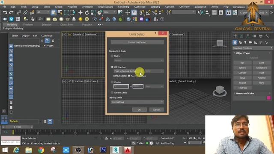Open the Metric units dropdown

tap(139, 60)
